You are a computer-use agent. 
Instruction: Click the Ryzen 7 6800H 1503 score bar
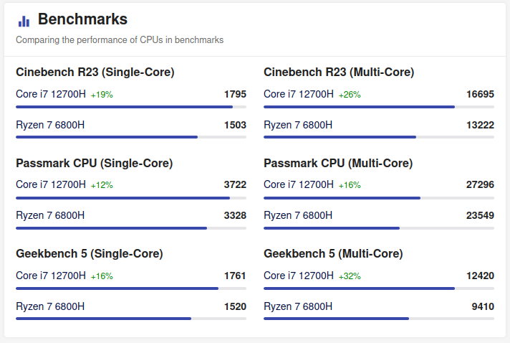point(131,137)
